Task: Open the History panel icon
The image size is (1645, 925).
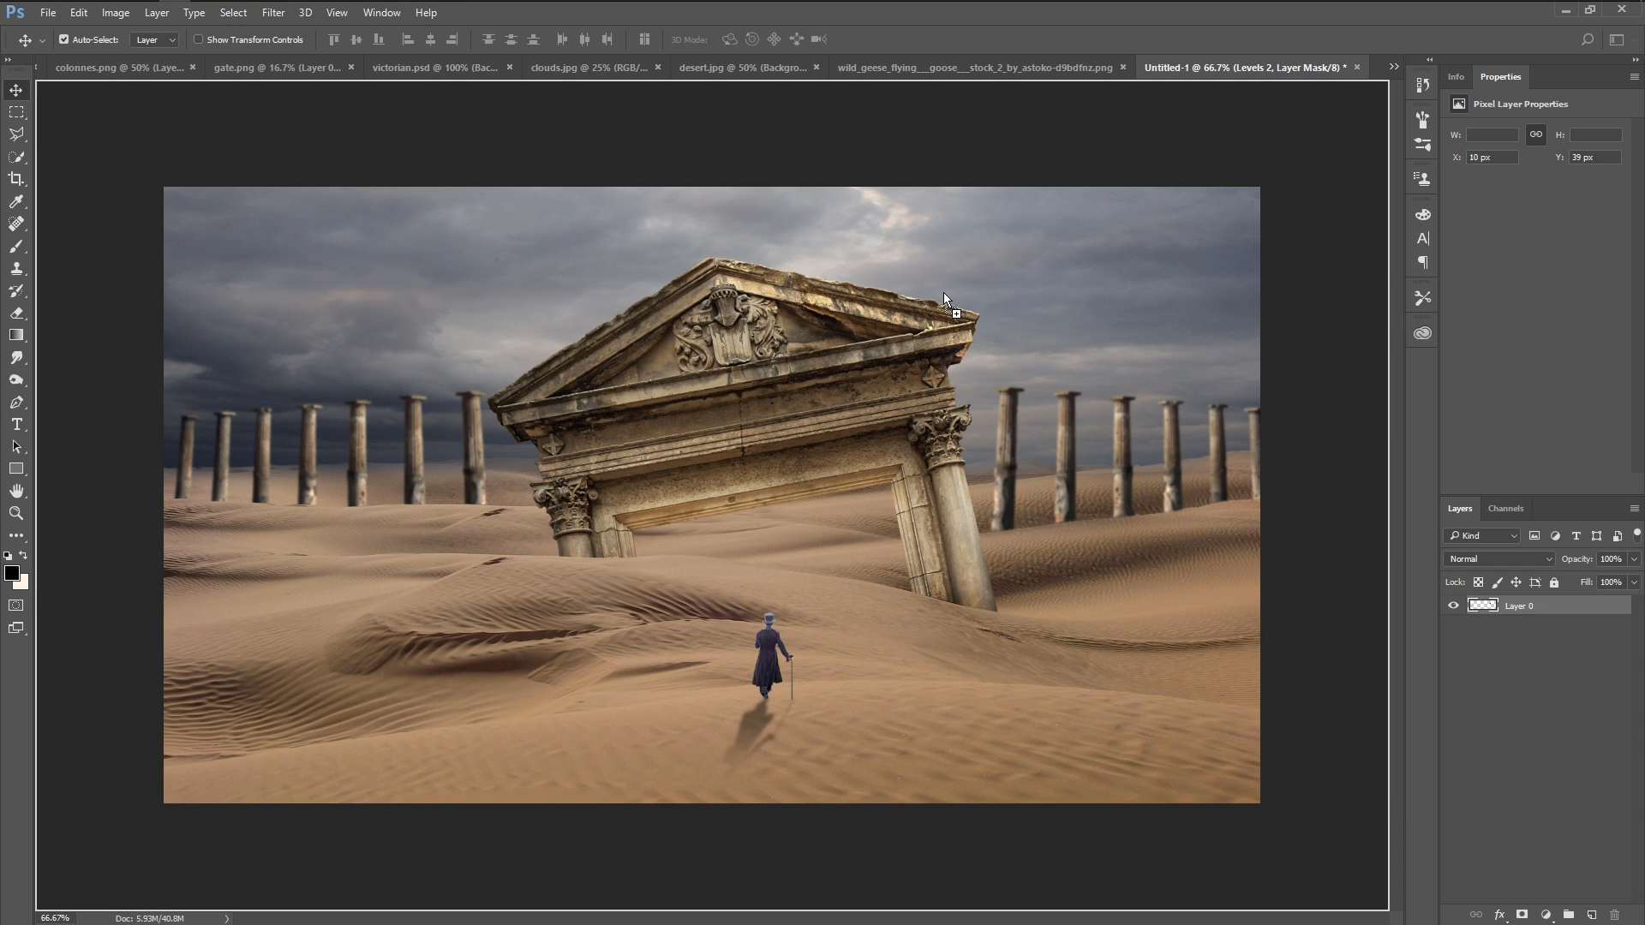Action: (1423, 85)
